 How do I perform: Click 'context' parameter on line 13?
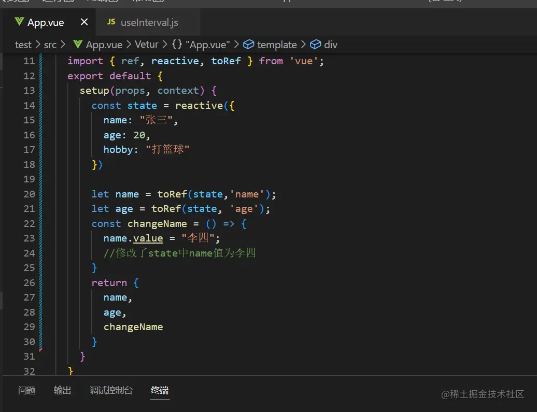point(178,91)
